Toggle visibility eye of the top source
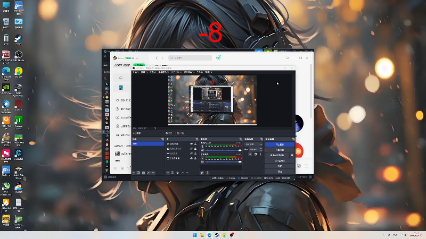Viewport: 426px width, 239px height. 191,144
